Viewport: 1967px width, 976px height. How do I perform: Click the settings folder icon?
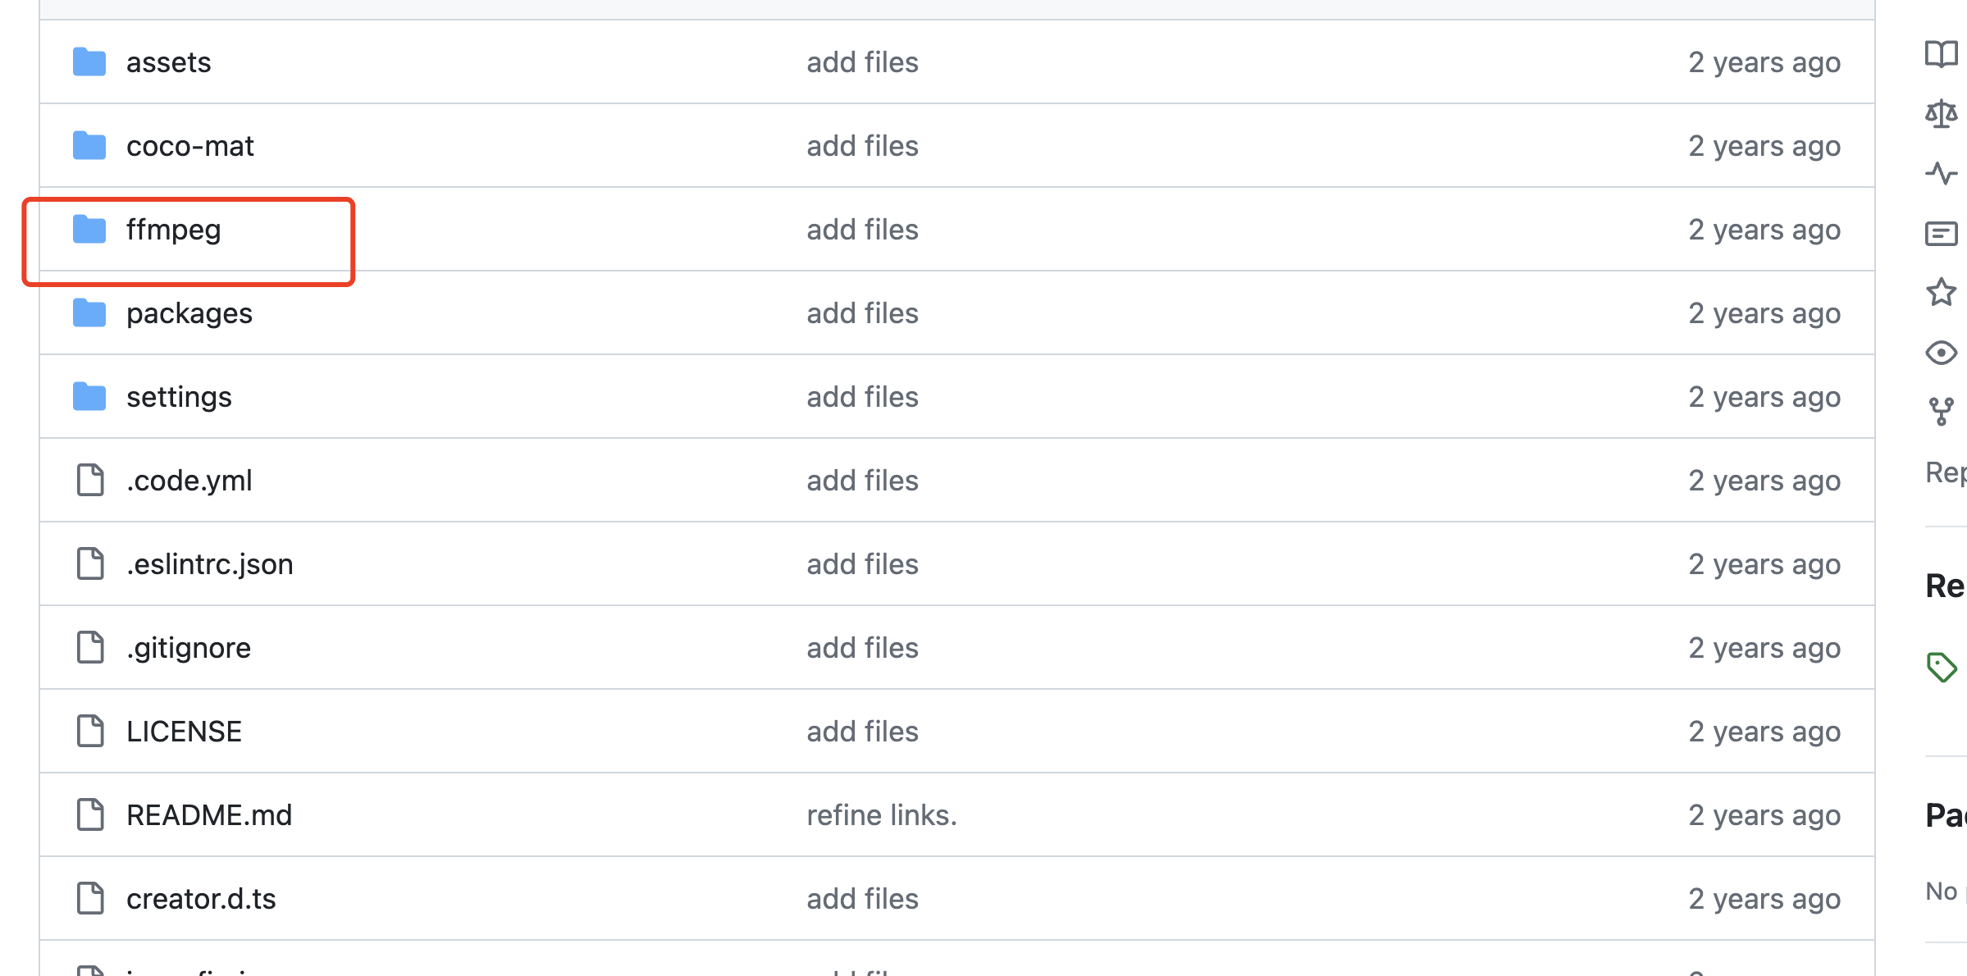(x=89, y=397)
